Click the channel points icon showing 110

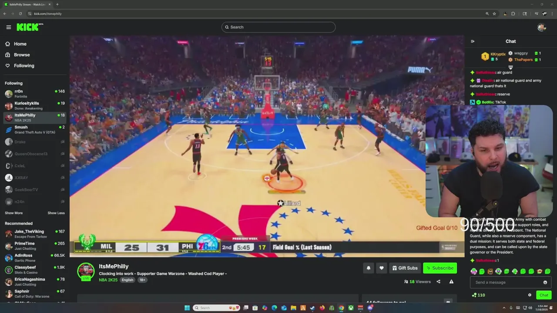tap(474, 295)
